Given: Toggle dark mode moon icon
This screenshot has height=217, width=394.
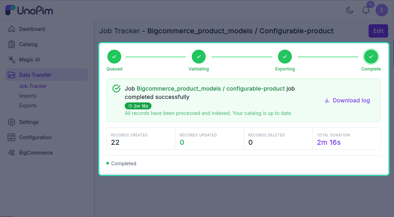Looking at the screenshot, I should click(350, 10).
